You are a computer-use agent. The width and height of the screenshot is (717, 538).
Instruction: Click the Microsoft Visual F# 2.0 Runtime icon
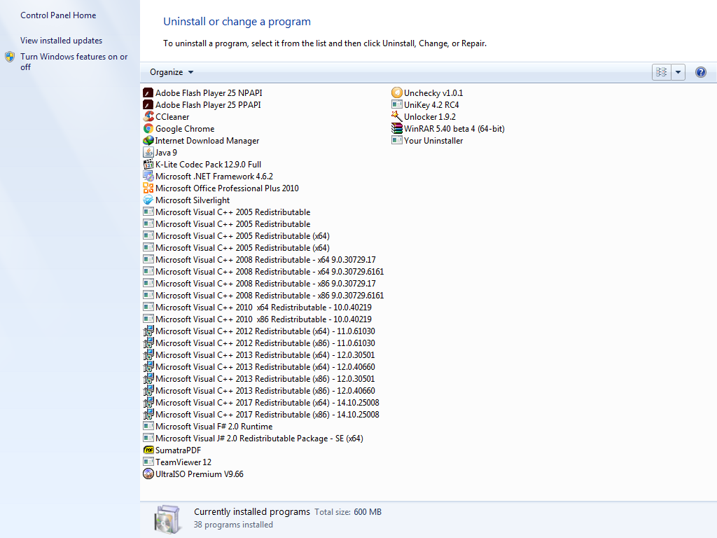click(148, 426)
